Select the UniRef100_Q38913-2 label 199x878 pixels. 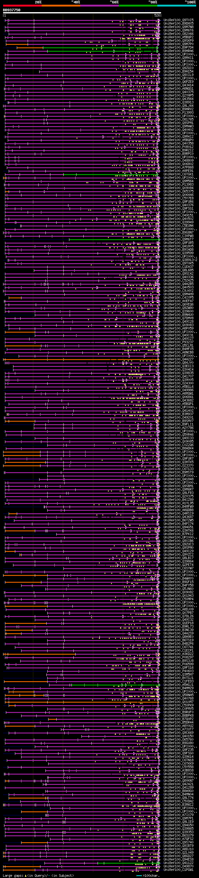point(180,260)
